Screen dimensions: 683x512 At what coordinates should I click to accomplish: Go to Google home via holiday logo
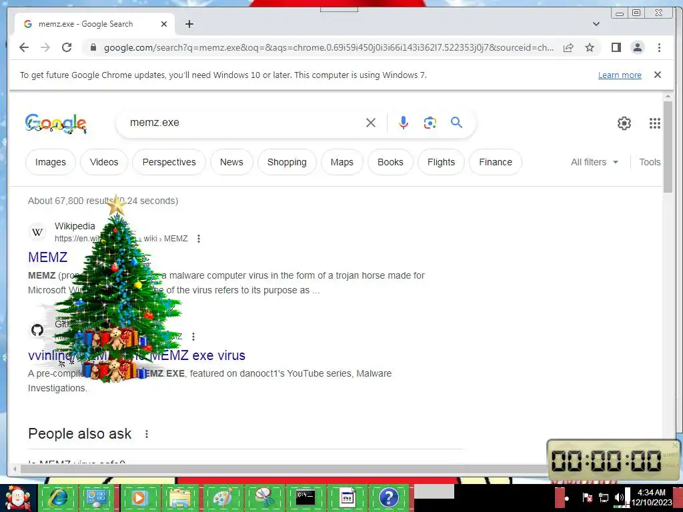pyautogui.click(x=56, y=123)
